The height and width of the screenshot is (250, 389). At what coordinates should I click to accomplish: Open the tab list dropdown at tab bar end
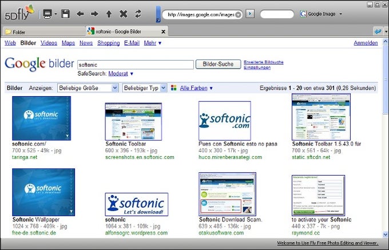(x=386, y=31)
